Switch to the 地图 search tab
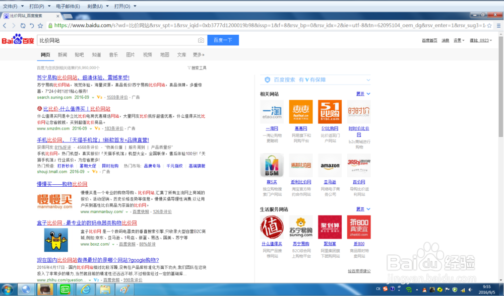 pos(165,54)
